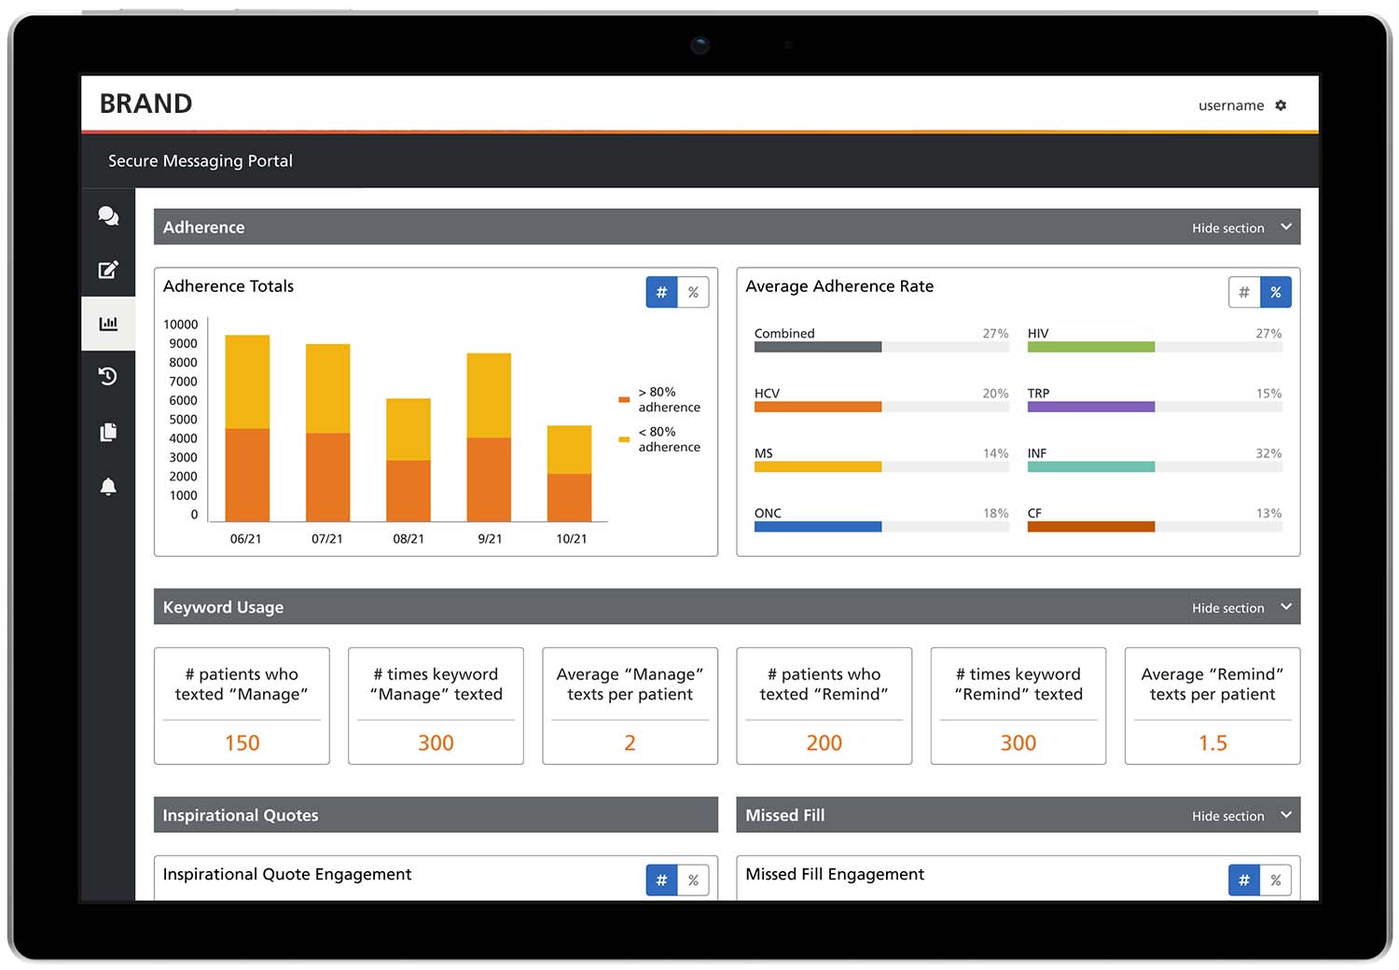
Task: Click the 10000 y-axis label
Action: pos(181,325)
